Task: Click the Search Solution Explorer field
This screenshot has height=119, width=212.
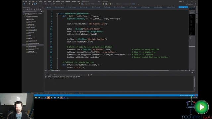Action: tap(32, 11)
